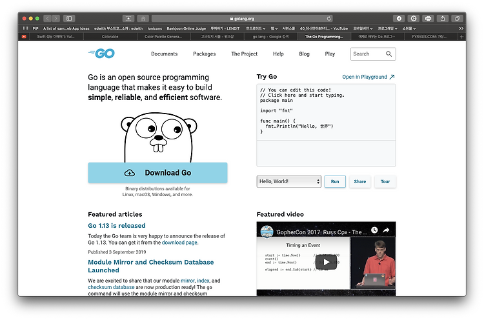Switch to the Swift 성능 이해하기 tab
The height and width of the screenshot is (320, 484).
(55, 37)
